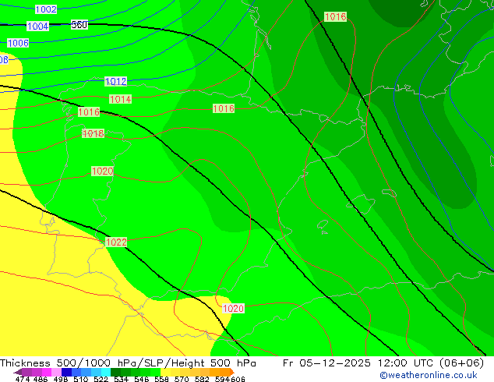Click the 1004 isobar label
494x382 pixels.
click(x=38, y=27)
